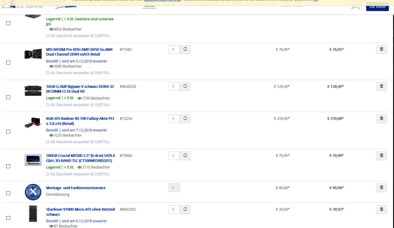Open the Crucial MX500 SSD product image
Screen dimensions: 394x228
[33, 160]
